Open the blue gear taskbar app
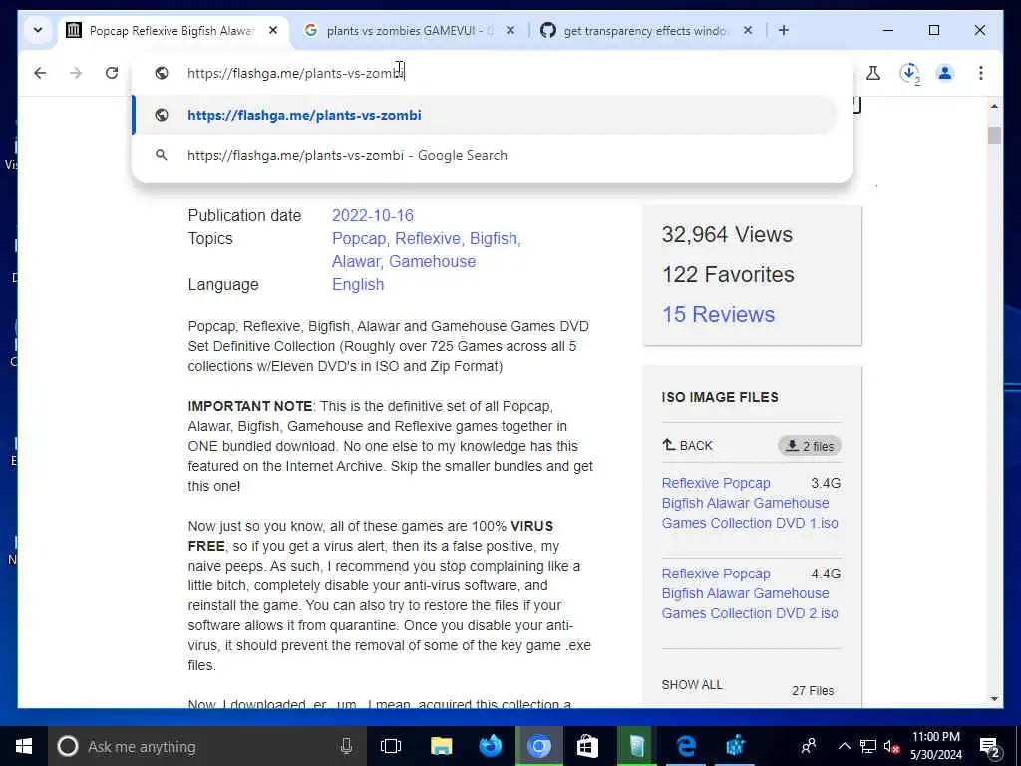The width and height of the screenshot is (1021, 766). tap(735, 746)
